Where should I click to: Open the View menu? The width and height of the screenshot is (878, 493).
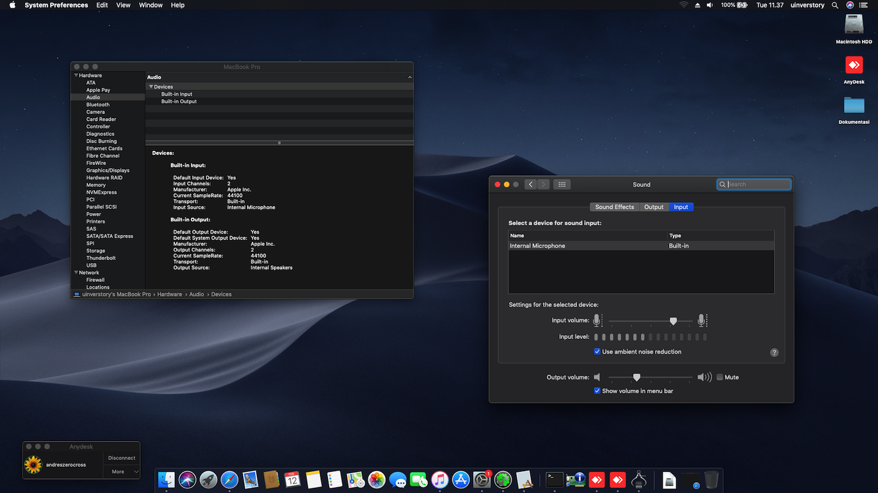(123, 5)
